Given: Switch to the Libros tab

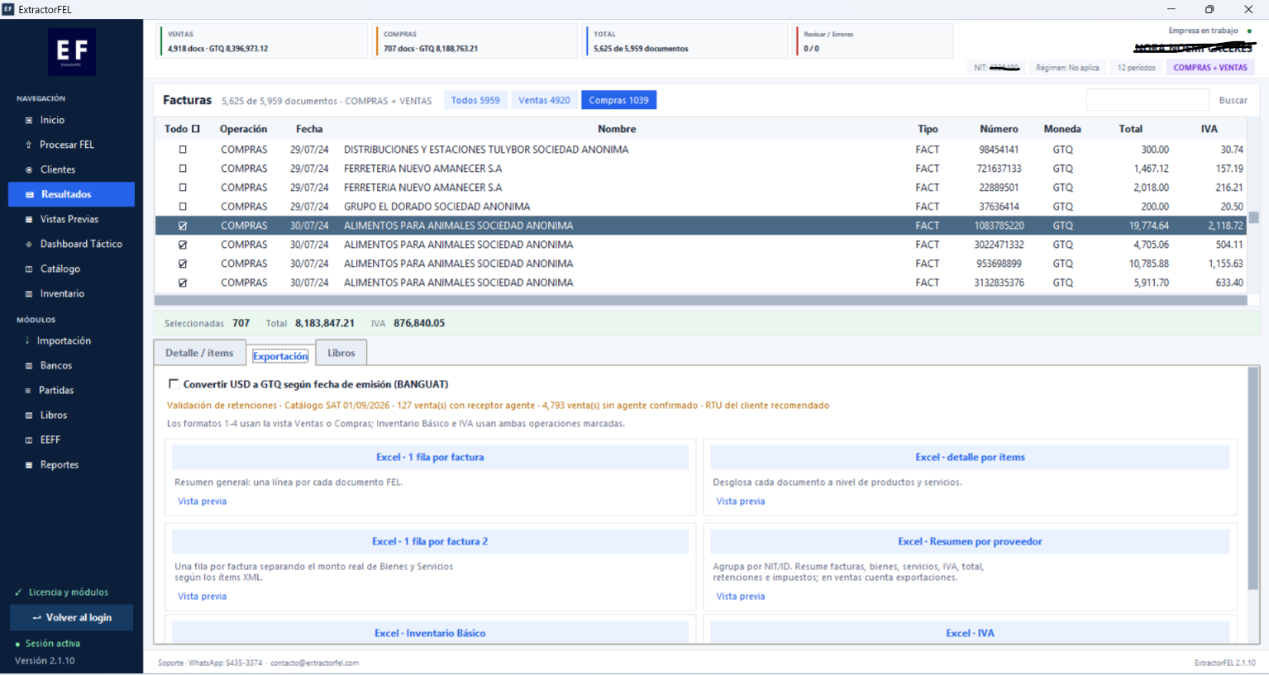Looking at the screenshot, I should [x=341, y=353].
